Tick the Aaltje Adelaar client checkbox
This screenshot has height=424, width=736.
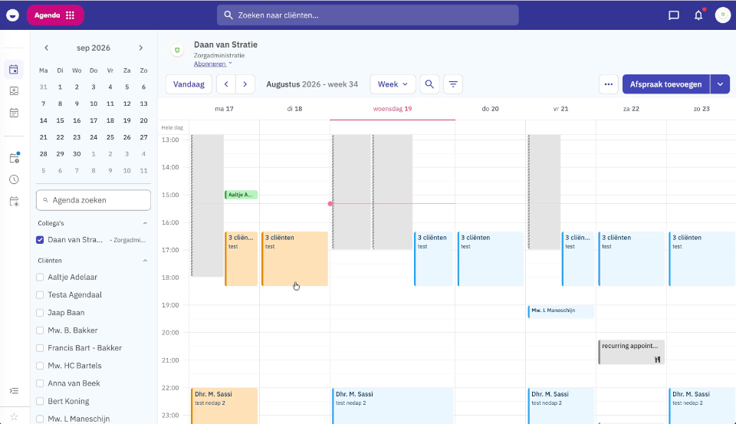(40, 277)
